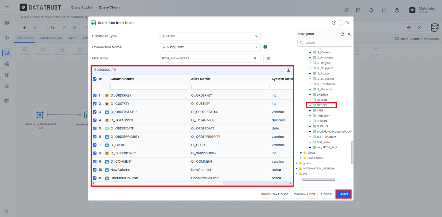Uncheck the O_COMMENT column checkbox

[95, 161]
